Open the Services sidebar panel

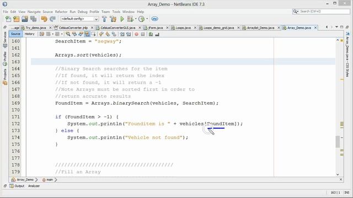pos(5,40)
